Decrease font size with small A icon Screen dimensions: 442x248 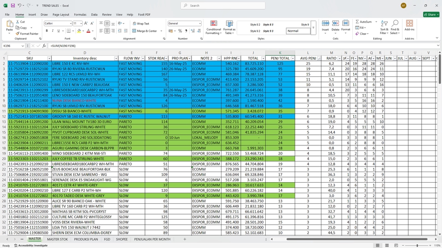[x=92, y=23]
